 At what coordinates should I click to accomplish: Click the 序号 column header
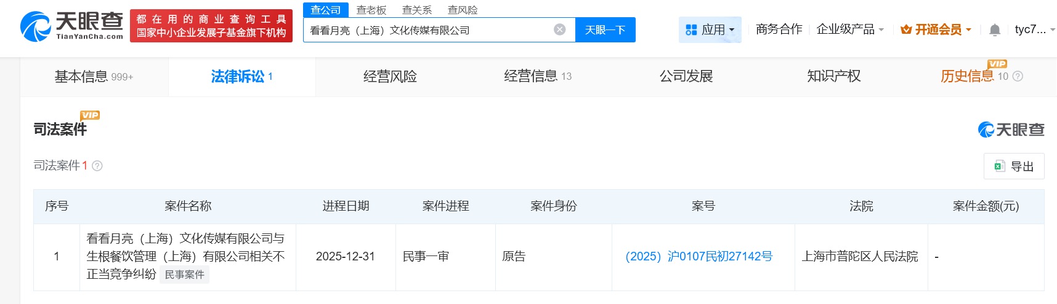click(x=57, y=206)
